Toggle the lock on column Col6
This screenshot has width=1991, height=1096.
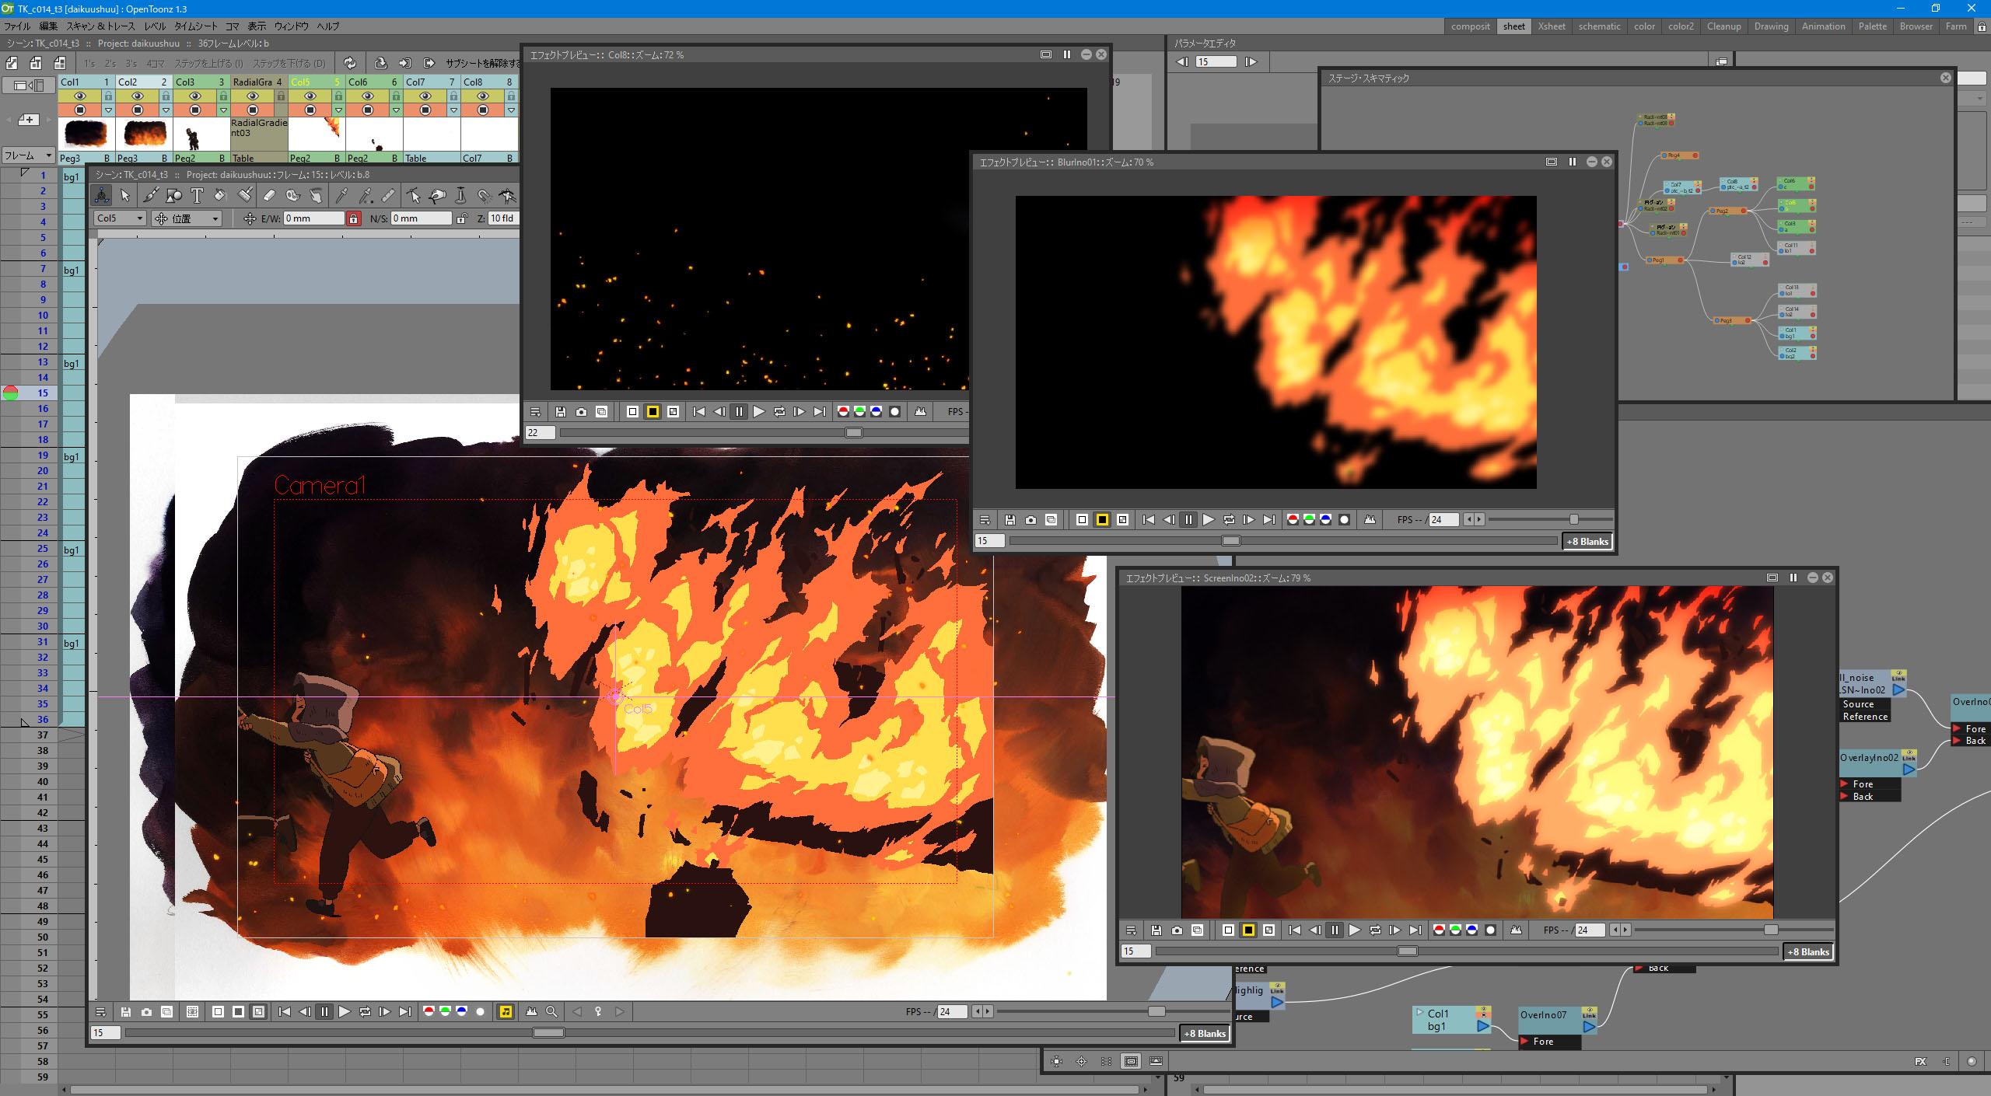[x=396, y=96]
